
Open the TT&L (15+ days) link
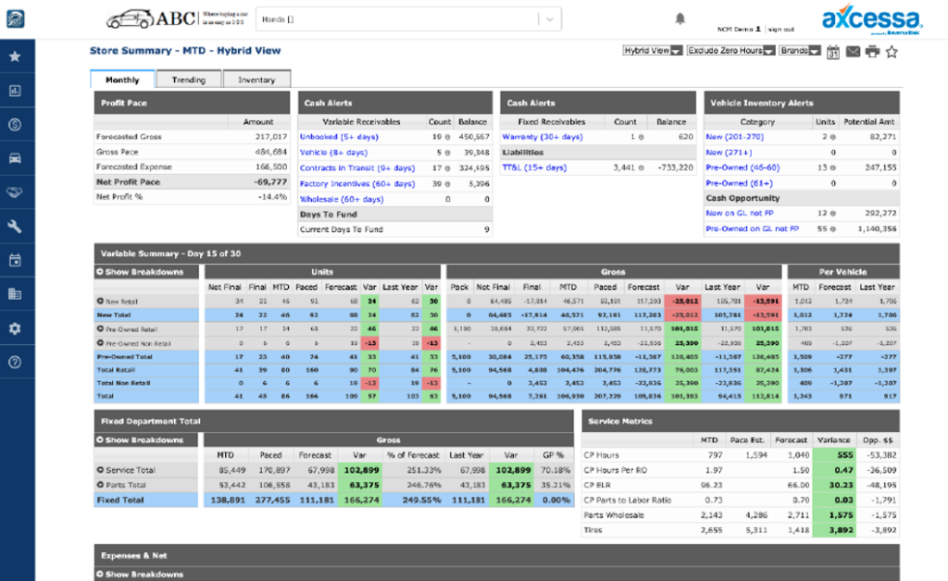click(x=534, y=167)
